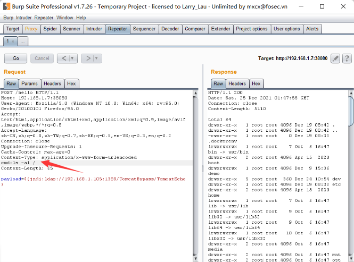354x262 pixels.
Task: Minimize the Burp Suite window
Action: tap(301, 6)
